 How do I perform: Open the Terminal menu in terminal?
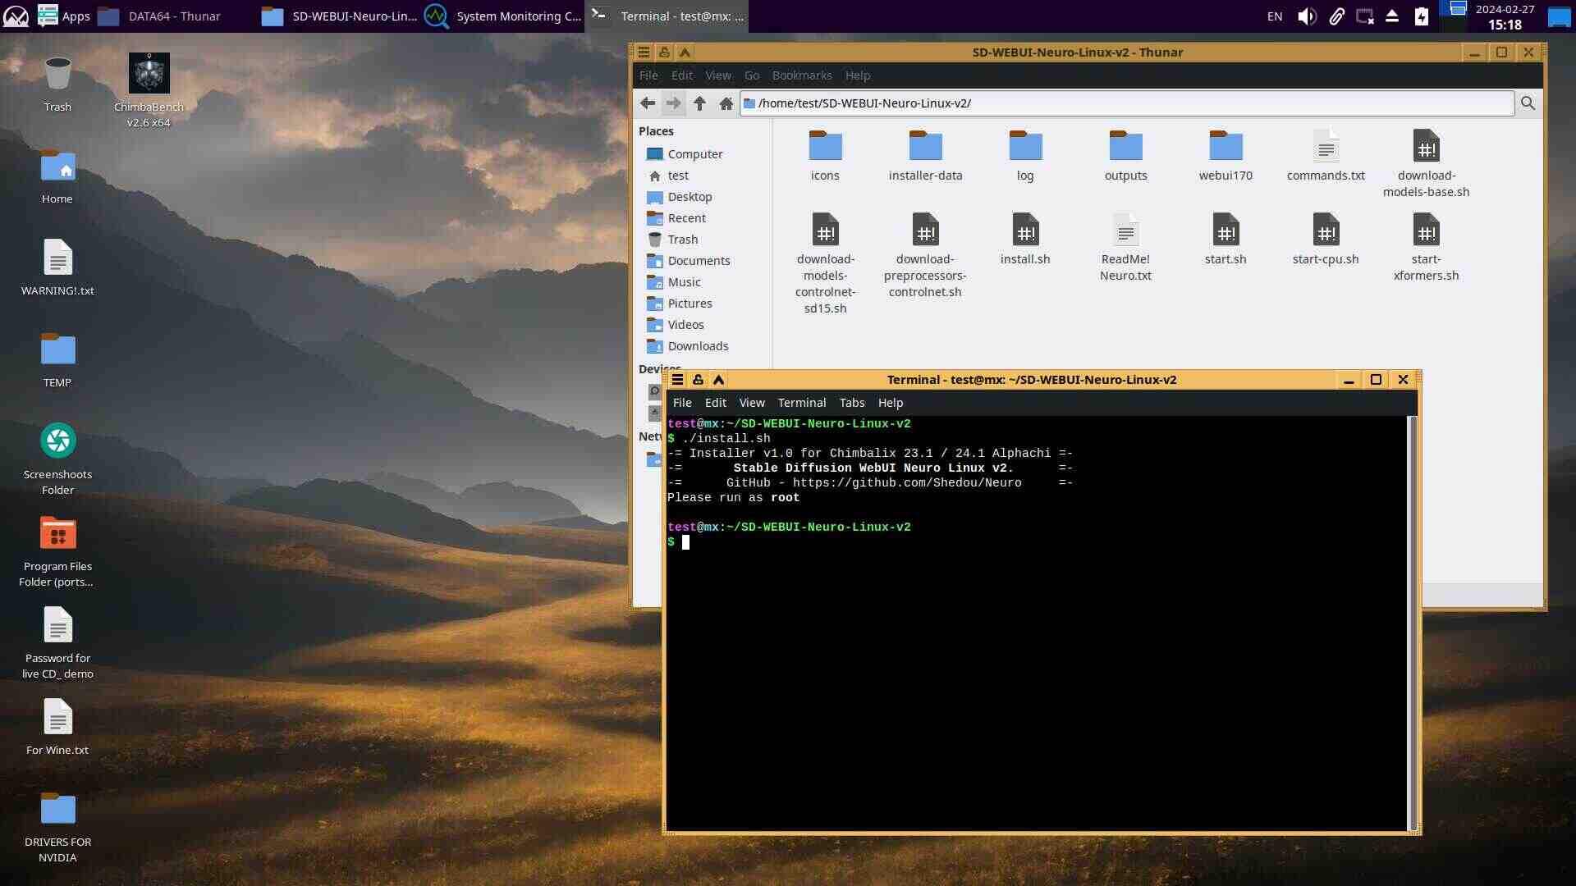point(801,403)
